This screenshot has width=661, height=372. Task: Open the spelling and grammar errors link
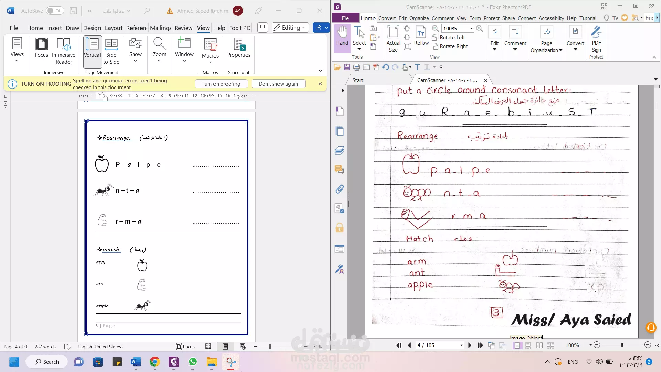pyautogui.click(x=120, y=84)
